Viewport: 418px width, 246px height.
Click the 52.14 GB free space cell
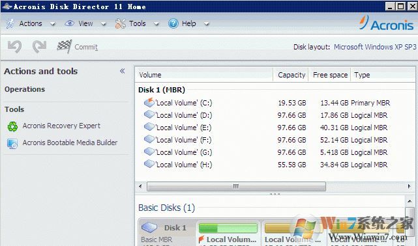(335, 140)
